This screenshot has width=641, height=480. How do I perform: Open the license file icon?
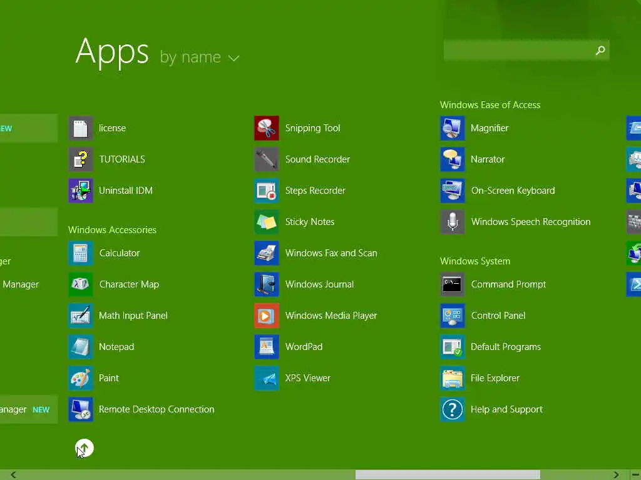(81, 128)
